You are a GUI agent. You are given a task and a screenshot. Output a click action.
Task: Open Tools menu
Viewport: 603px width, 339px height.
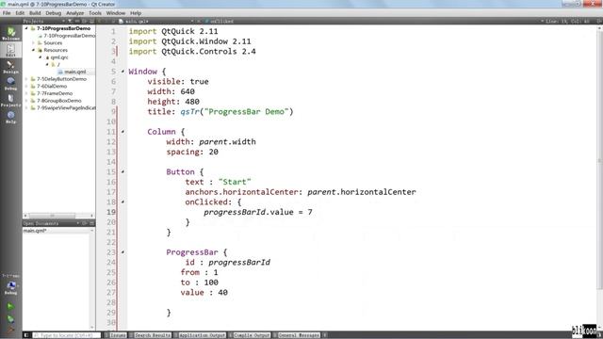click(x=95, y=13)
